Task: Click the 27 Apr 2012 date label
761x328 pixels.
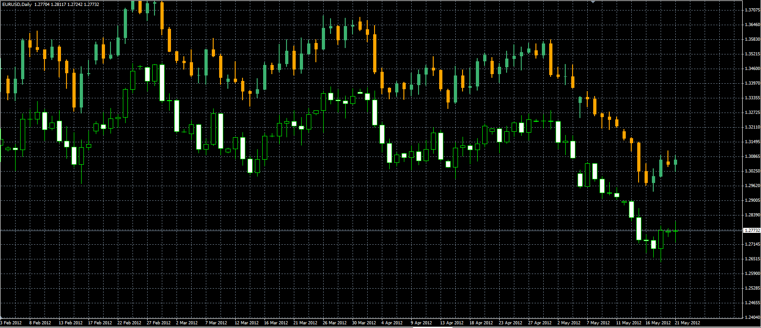Action: point(540,323)
